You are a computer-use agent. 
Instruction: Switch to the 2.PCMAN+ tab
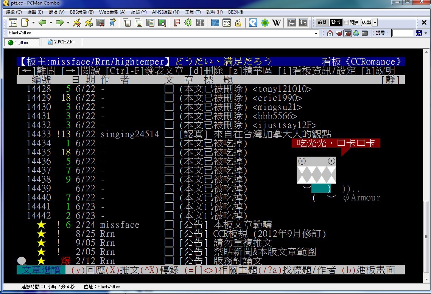coord(63,42)
